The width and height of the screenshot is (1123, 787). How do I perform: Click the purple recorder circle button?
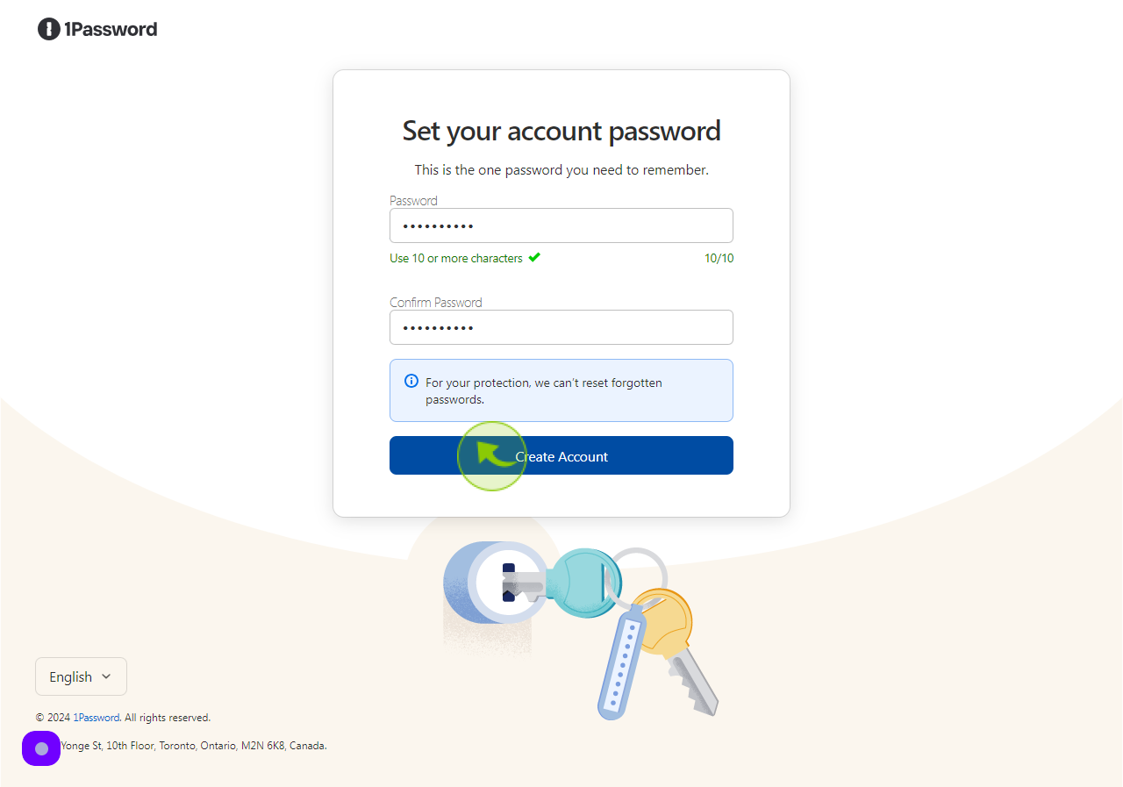pos(41,748)
